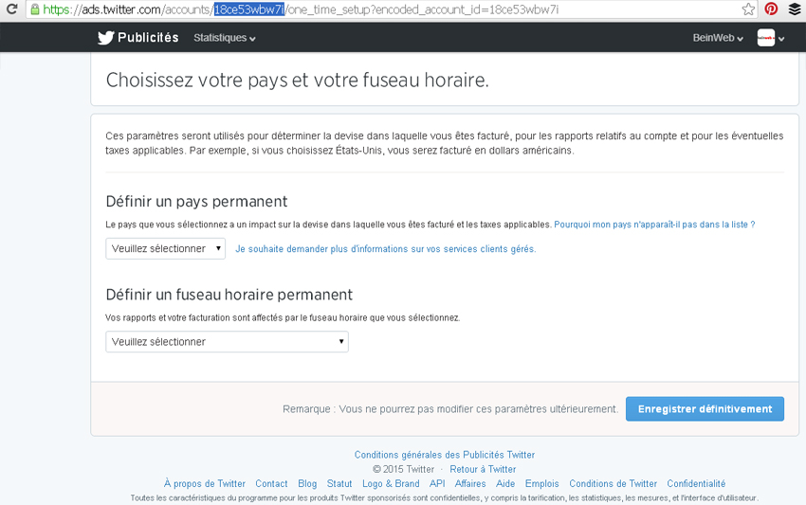Image resolution: width=806 pixels, height=505 pixels.
Task: Click the Twitter bird logo
Action: (105, 38)
